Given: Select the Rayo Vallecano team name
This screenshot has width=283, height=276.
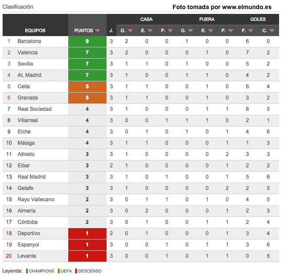Looking at the screenshot, I should coord(36,200).
